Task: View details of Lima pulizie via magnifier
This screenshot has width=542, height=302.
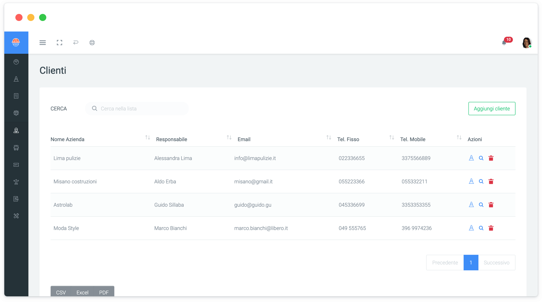Action: tap(481, 158)
